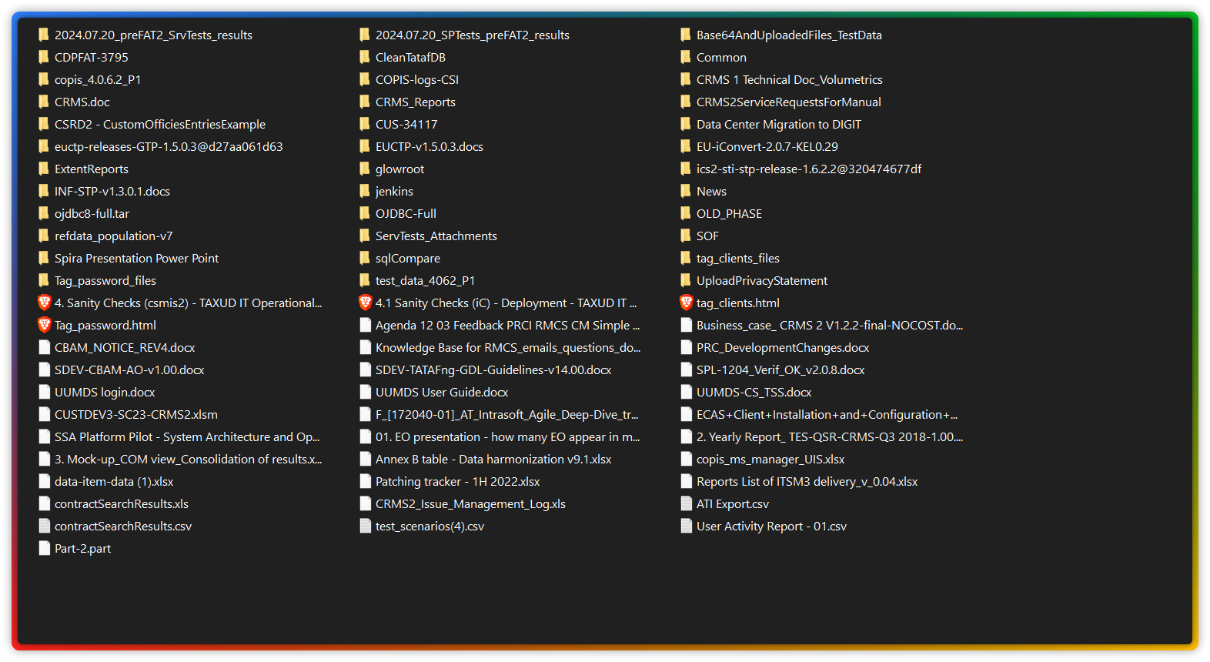Select file icon of User Activity Report - 01.csv

coord(686,526)
